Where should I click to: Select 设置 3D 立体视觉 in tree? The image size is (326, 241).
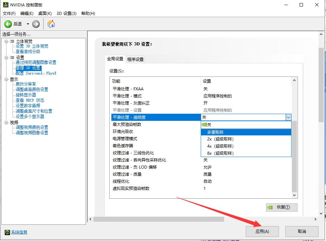[x=32, y=46]
